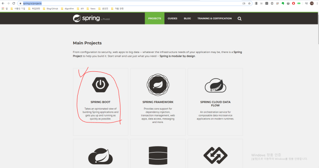The image size is (319, 168).
Task: Click the Spring Boot power hexagon icon
Action: (100, 85)
